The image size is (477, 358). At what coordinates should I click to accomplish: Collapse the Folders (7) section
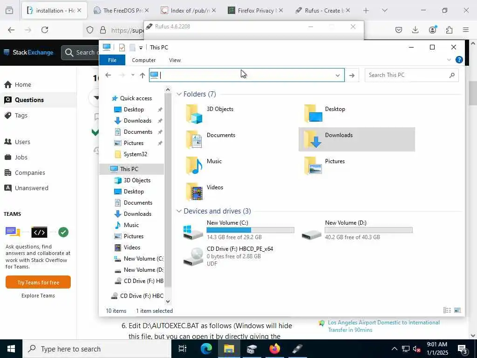pyautogui.click(x=179, y=94)
